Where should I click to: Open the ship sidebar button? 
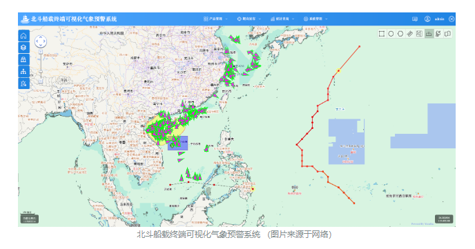click(23, 59)
